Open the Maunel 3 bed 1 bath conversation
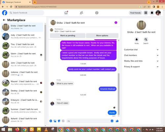165x132 pixels. (22, 83)
